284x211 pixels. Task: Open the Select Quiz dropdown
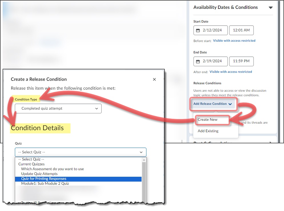80,152
